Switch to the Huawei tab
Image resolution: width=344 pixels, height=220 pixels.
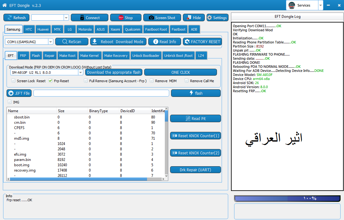[x=43, y=29]
